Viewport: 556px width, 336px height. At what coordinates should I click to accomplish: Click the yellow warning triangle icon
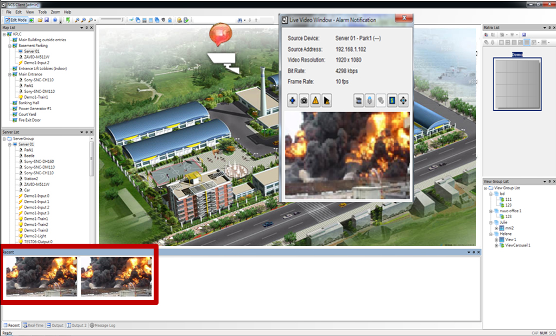click(315, 100)
